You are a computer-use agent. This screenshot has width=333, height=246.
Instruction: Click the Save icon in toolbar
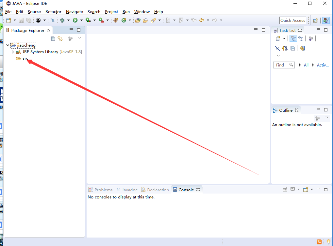pyautogui.click(x=21, y=20)
